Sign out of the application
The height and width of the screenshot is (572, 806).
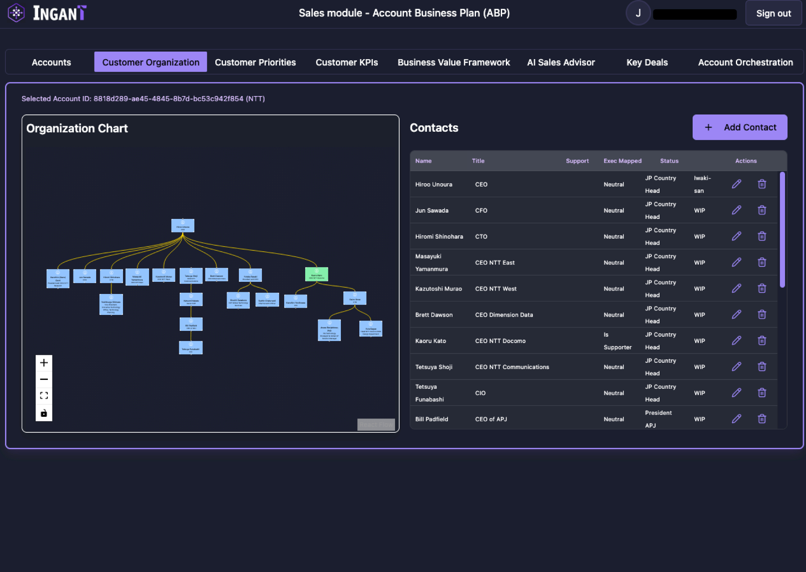[x=773, y=13]
